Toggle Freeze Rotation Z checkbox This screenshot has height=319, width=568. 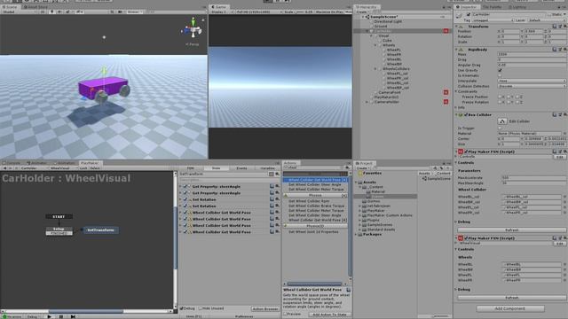tap(517, 103)
